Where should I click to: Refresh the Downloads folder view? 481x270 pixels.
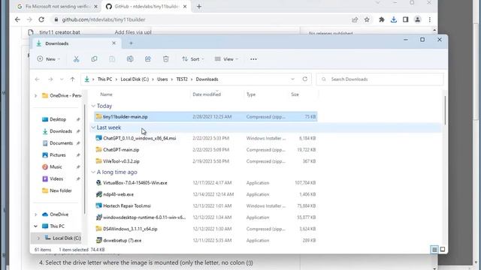pyautogui.click(x=304, y=79)
